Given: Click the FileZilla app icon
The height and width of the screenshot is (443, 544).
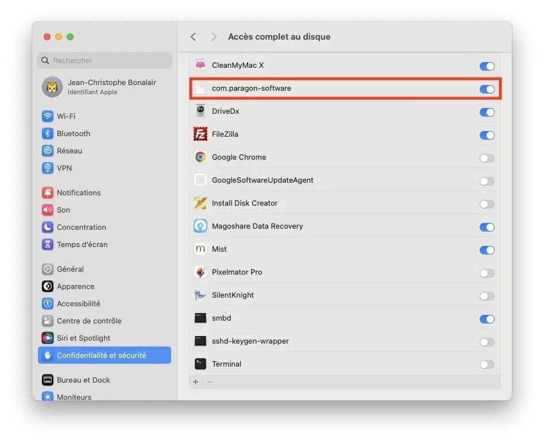Looking at the screenshot, I should [x=200, y=134].
